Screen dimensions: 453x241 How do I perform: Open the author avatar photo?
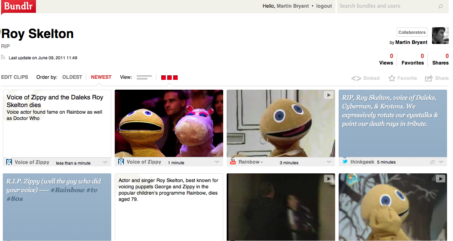[440, 36]
